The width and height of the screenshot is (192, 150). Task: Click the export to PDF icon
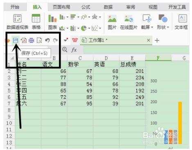point(24,40)
